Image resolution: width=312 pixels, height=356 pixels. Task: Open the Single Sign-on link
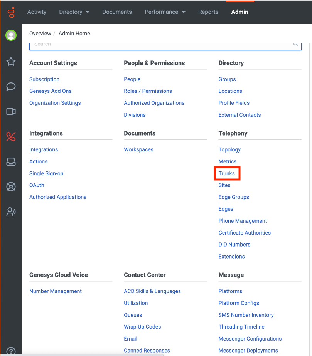(46, 173)
